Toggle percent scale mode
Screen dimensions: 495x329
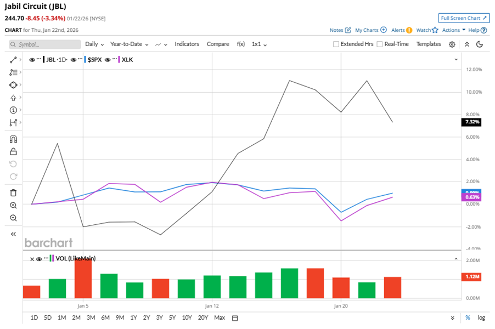tap(468, 317)
